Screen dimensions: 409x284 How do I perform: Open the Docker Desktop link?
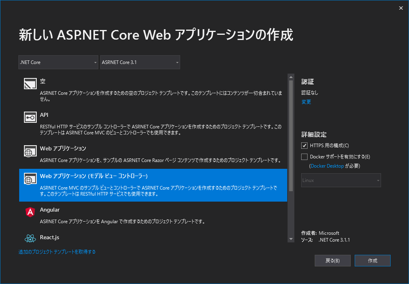327,166
